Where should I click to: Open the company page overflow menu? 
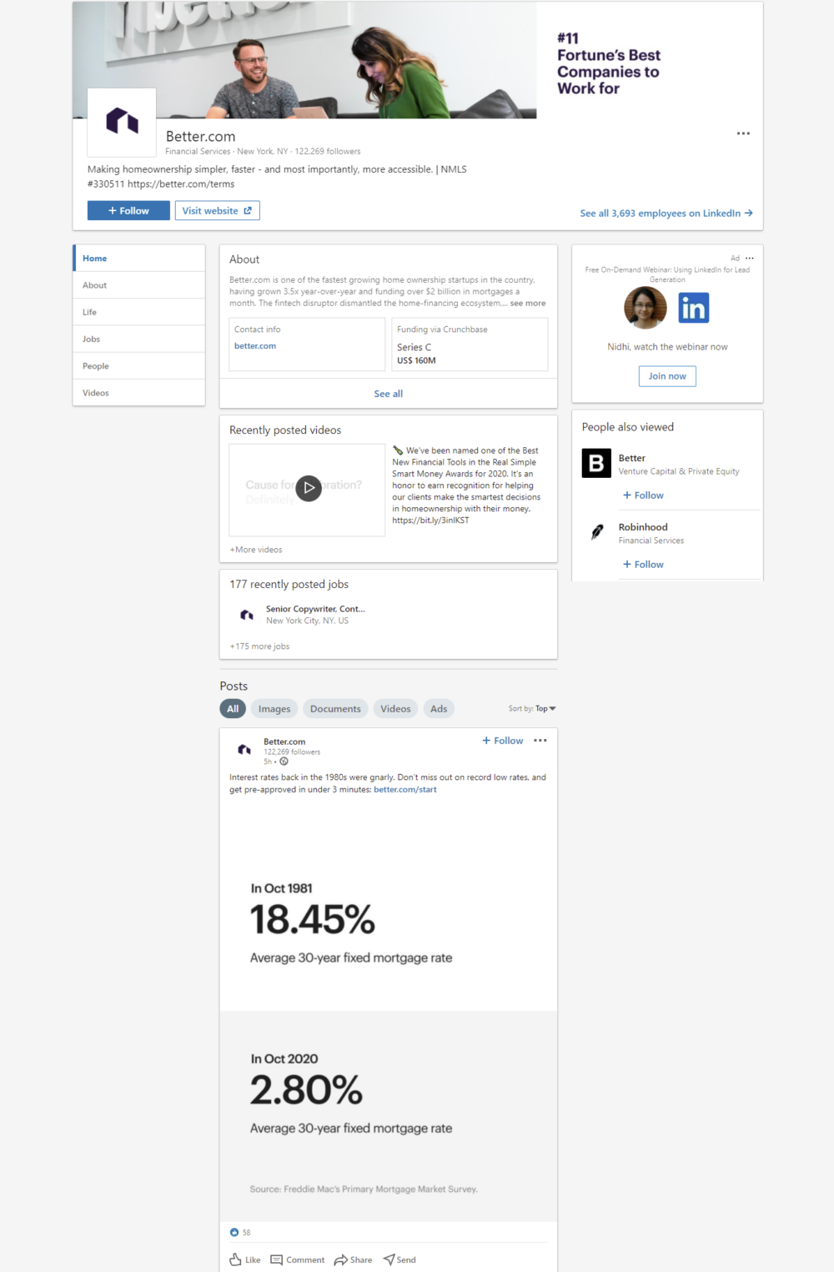[x=743, y=133]
